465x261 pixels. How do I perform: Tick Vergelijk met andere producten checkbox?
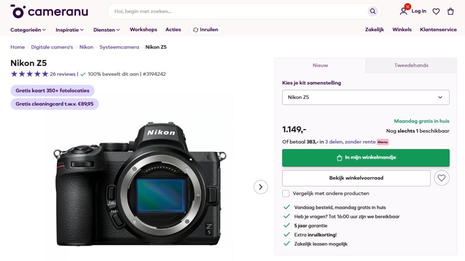coord(286,194)
